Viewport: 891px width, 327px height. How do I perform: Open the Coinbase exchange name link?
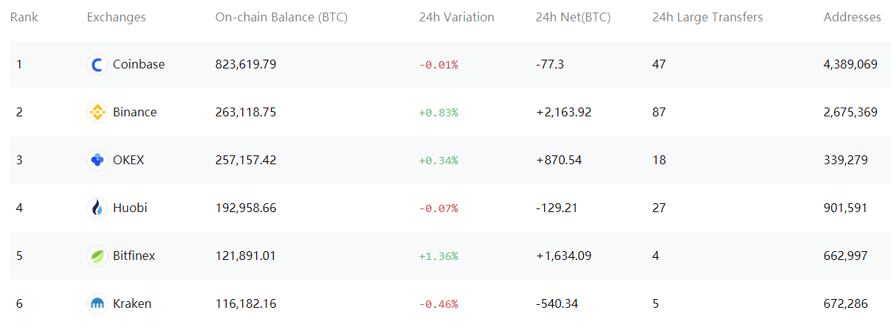coord(139,64)
